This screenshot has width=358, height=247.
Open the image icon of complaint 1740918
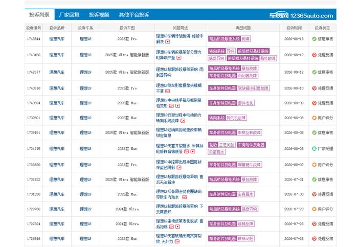(x=168, y=91)
